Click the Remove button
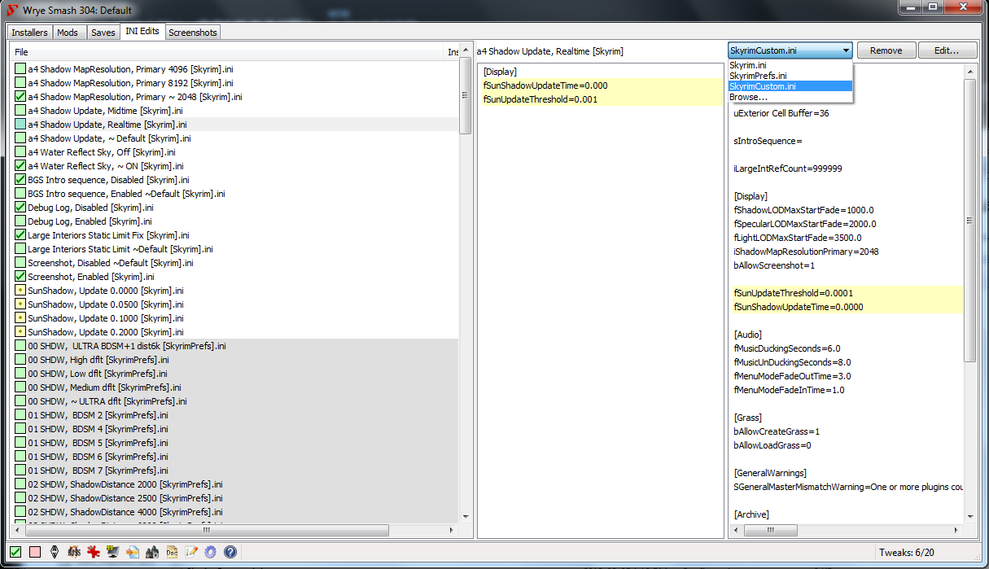The image size is (989, 569). [x=886, y=50]
